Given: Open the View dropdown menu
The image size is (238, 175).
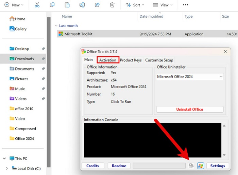Looking at the screenshot, I should 163,5.
